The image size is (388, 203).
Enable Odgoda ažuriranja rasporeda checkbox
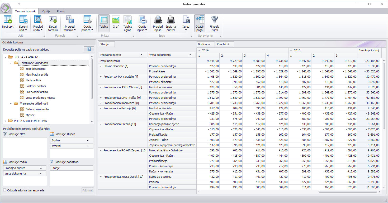(x=5, y=190)
